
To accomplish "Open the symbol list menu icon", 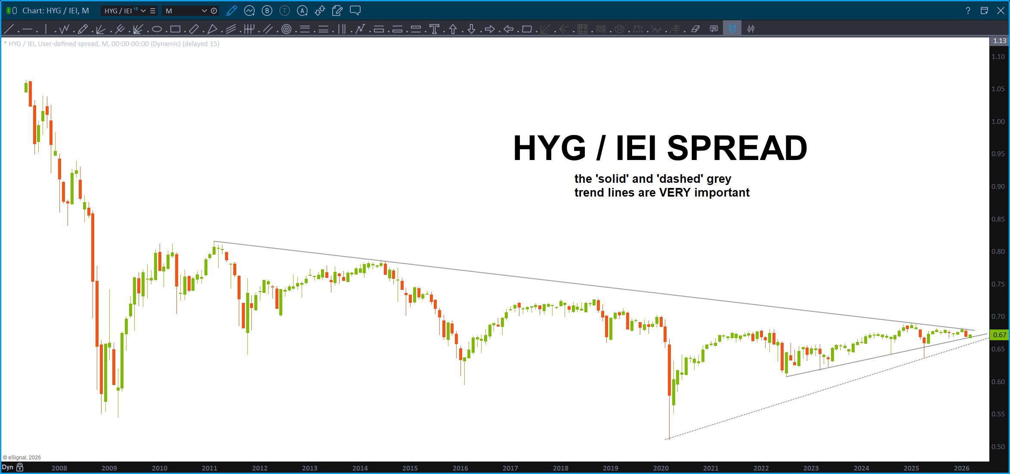I will 153,11.
